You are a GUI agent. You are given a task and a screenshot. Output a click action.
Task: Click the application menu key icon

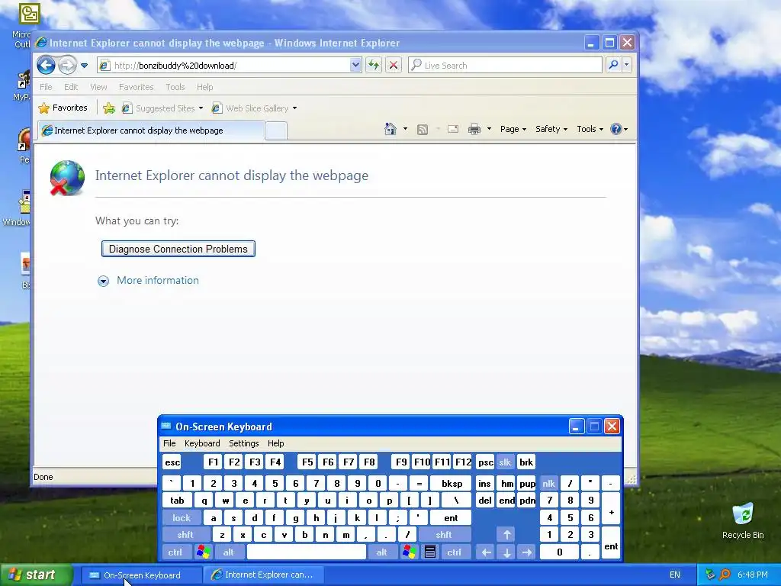pos(430,552)
